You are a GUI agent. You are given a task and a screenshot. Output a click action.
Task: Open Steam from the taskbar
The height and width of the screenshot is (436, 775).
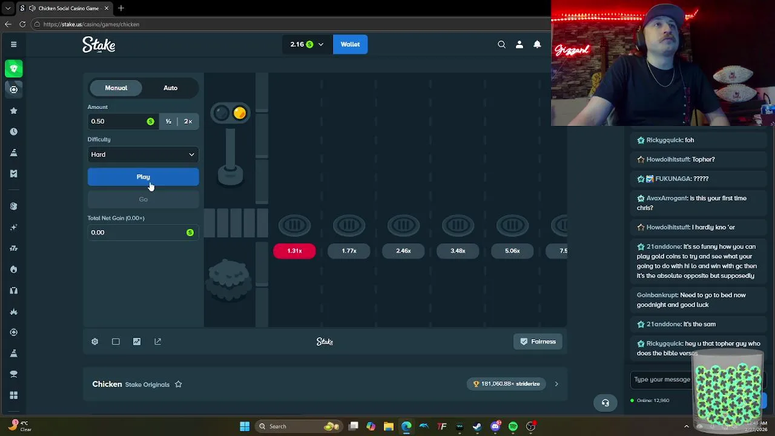point(477,426)
